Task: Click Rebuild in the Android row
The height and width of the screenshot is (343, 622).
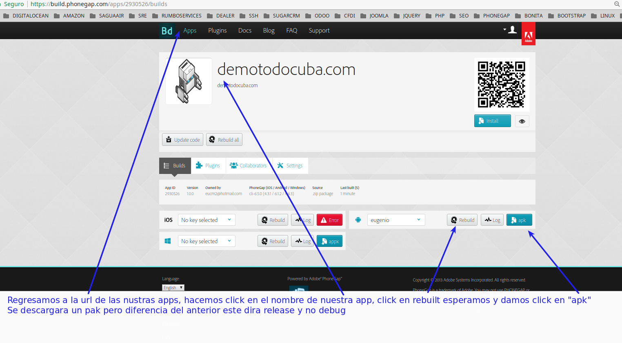Action: 462,220
